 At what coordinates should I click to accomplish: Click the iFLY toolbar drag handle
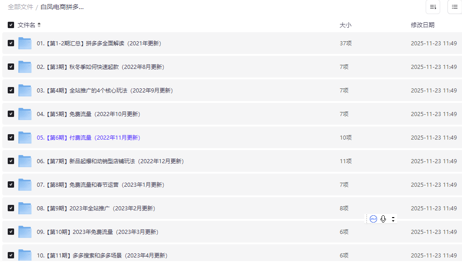(x=367, y=219)
